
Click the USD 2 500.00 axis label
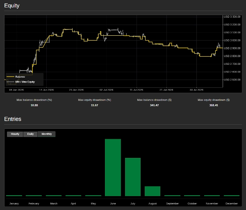[232, 80]
